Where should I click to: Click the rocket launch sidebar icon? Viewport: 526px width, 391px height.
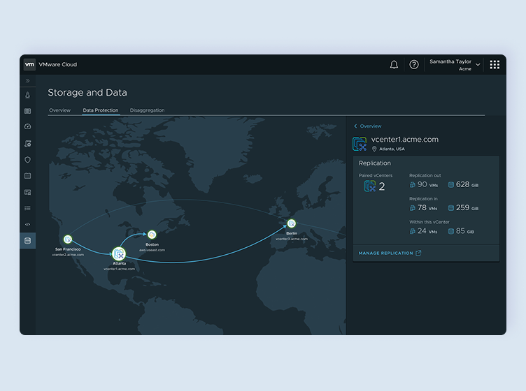27,95
